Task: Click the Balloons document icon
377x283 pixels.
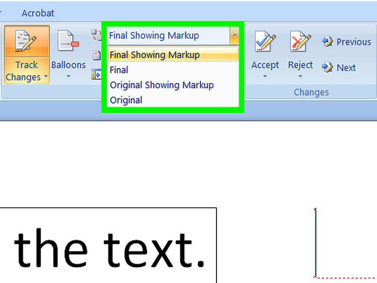Action: pos(68,40)
